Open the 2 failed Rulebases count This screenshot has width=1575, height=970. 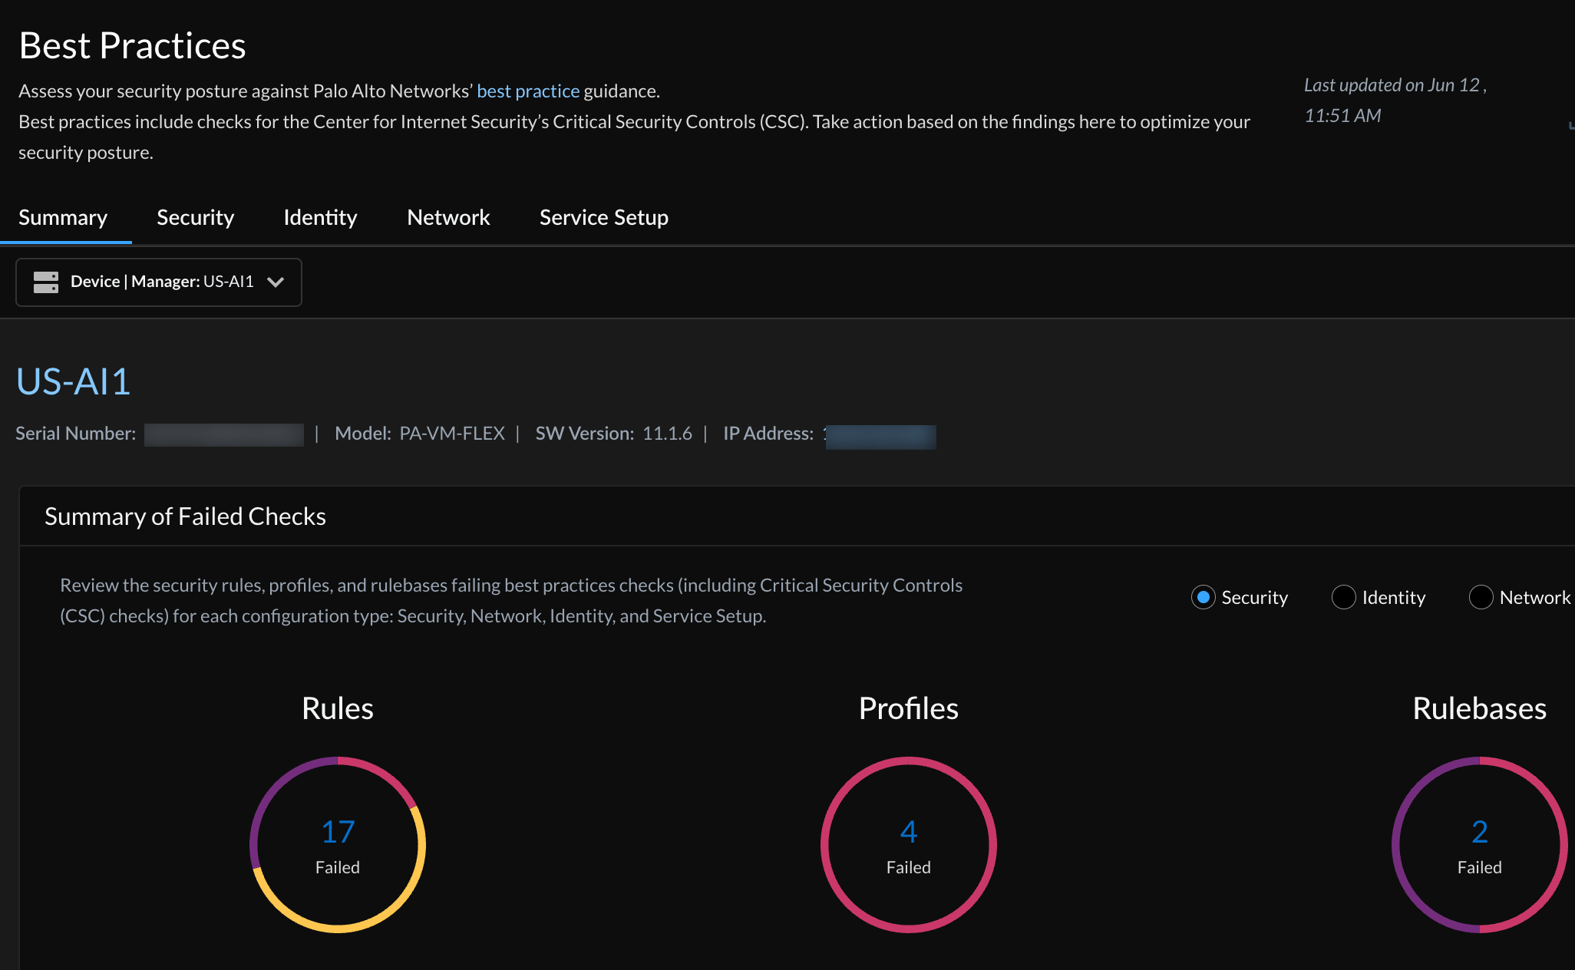coord(1479,832)
